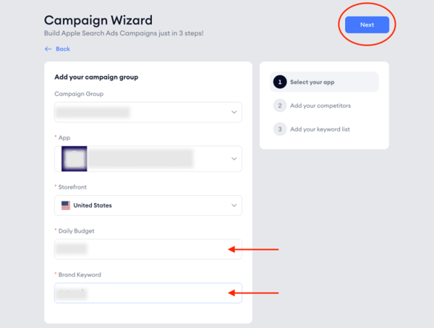Screen dimensions: 434x328
Task: Expand the Campaign Group dropdown chevron
Action: point(234,112)
